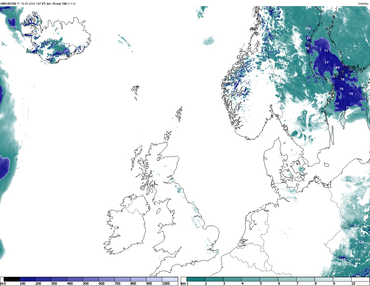Click the 'VT: þri. 16.maí 19Z' valid time text
This screenshot has height=286, width=370.
tap(54, 4)
